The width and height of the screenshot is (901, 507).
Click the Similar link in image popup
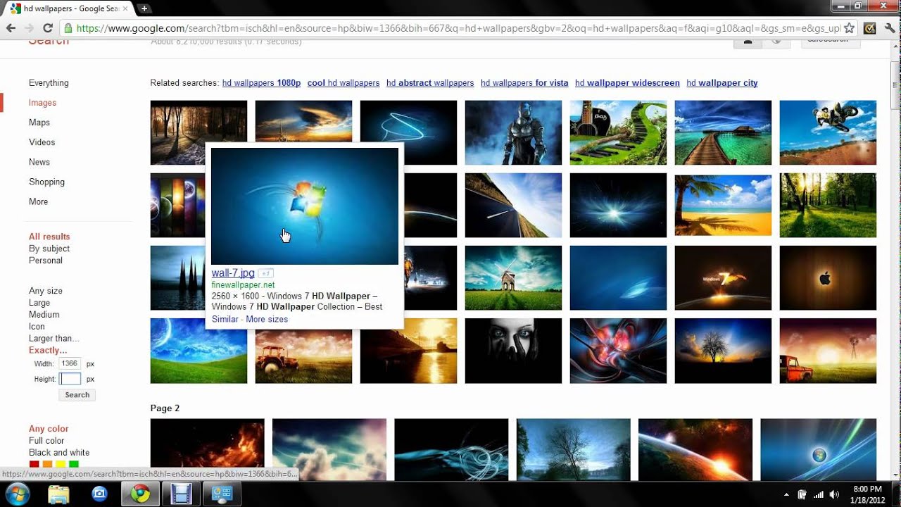tap(225, 320)
